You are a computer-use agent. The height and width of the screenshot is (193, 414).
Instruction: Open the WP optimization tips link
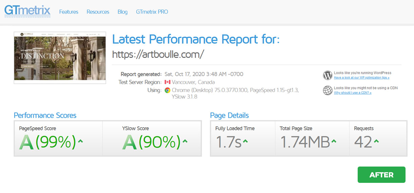pos(362,78)
